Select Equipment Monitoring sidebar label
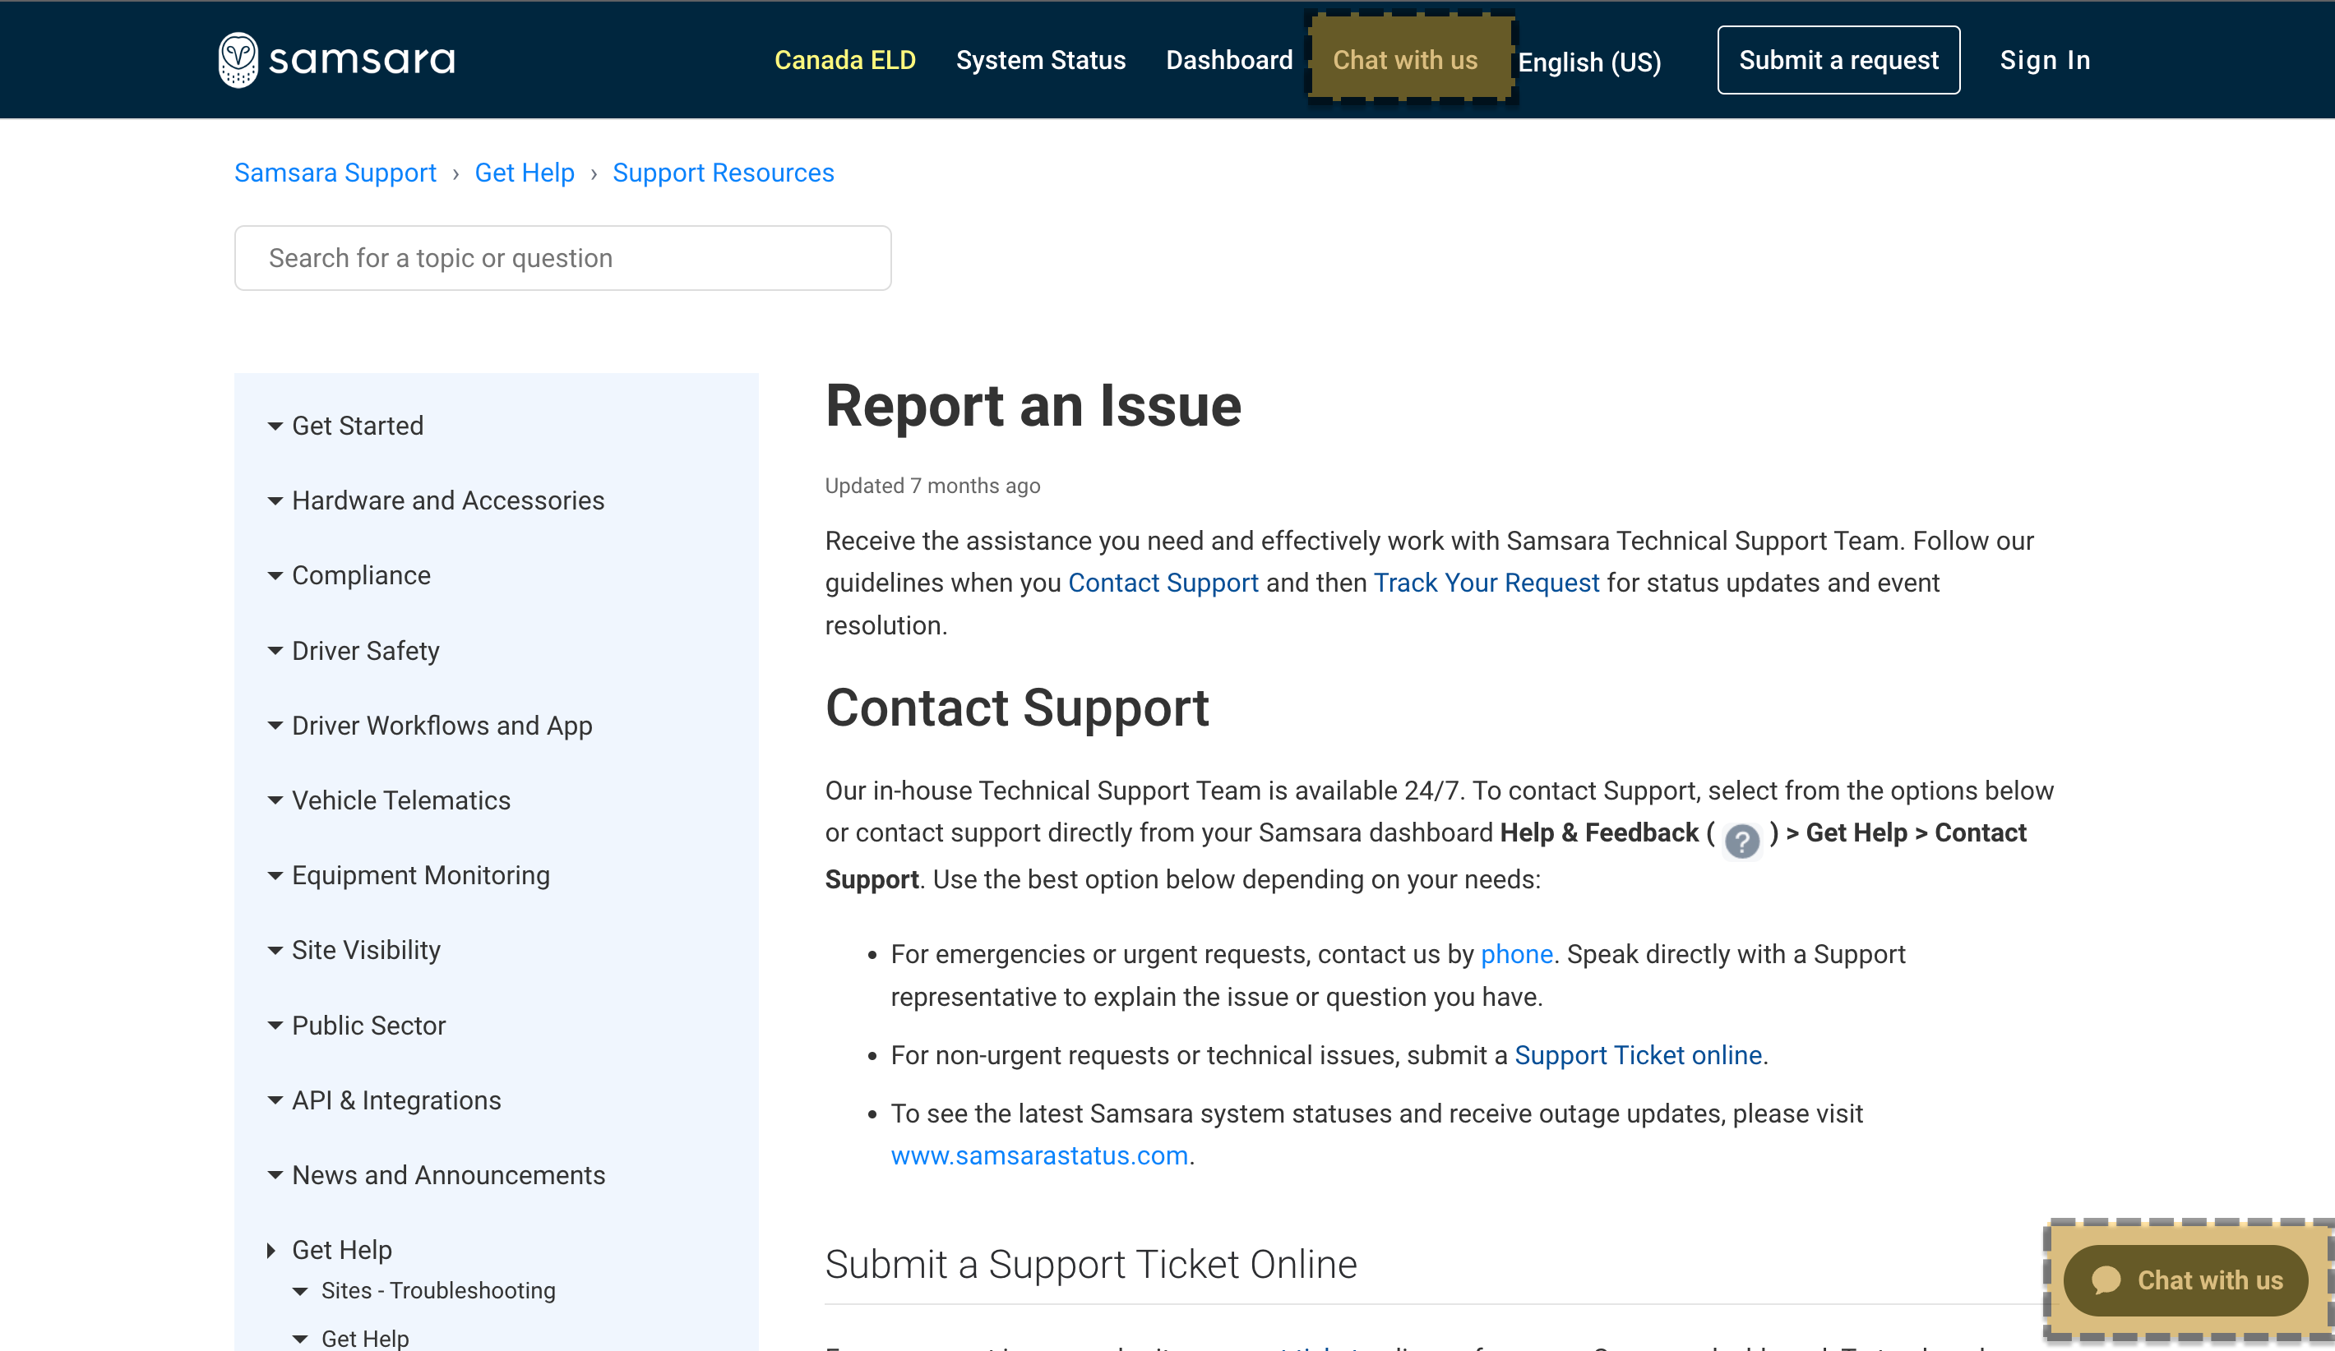The image size is (2335, 1351). (421, 876)
